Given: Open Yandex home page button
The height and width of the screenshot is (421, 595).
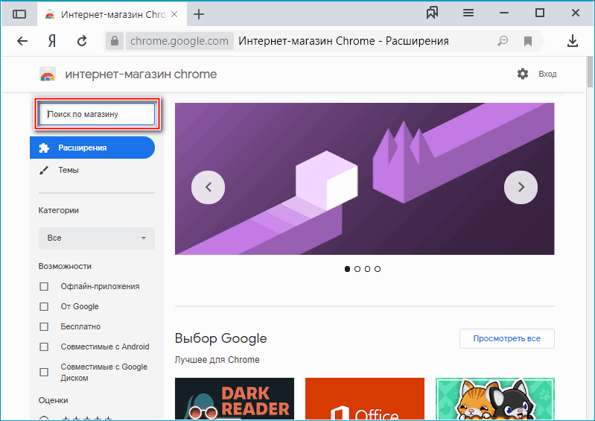Looking at the screenshot, I should click(x=52, y=41).
